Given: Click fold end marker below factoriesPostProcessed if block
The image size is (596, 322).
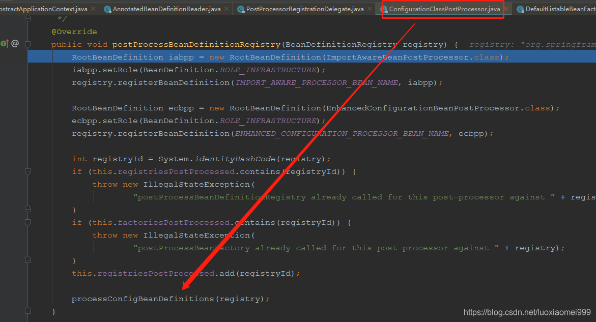Looking at the screenshot, I should 28,260.
